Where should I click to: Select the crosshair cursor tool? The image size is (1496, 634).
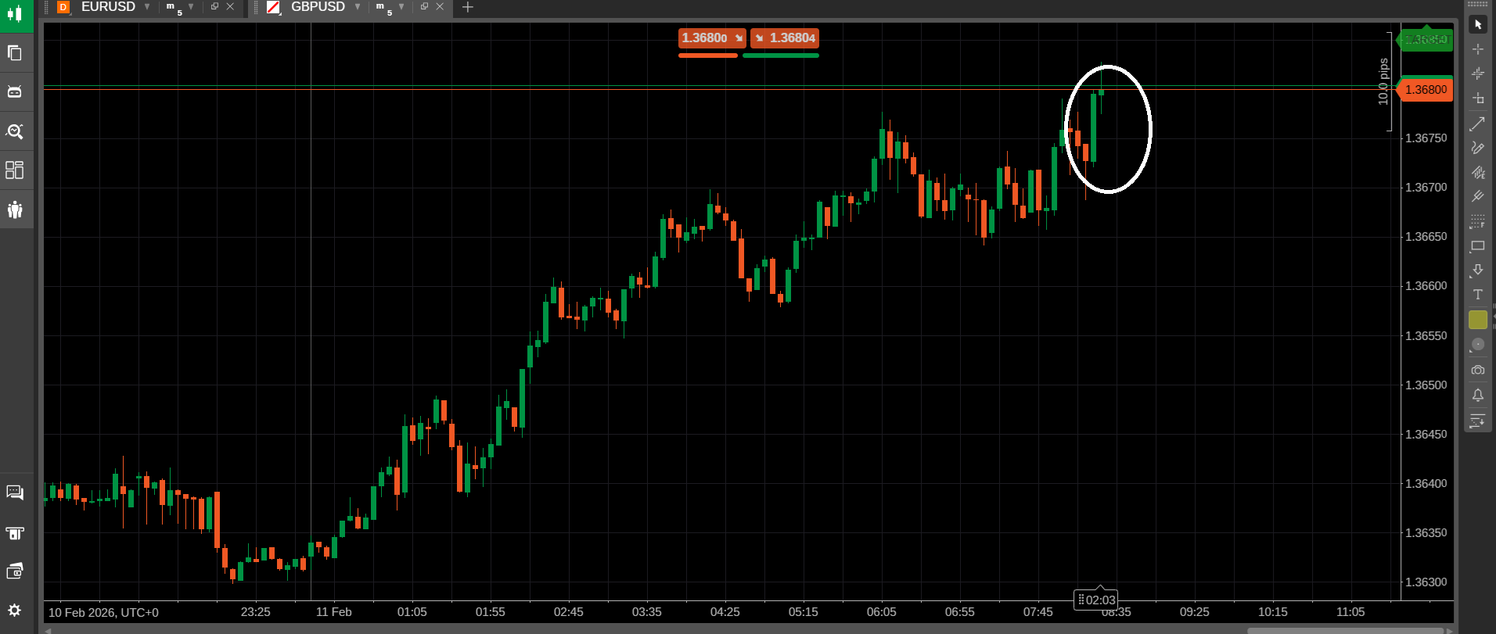[1477, 49]
